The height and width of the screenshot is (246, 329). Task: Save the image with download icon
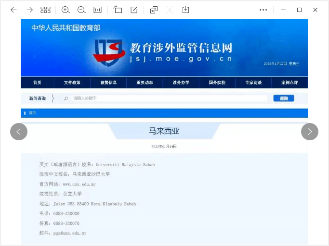coord(185,10)
